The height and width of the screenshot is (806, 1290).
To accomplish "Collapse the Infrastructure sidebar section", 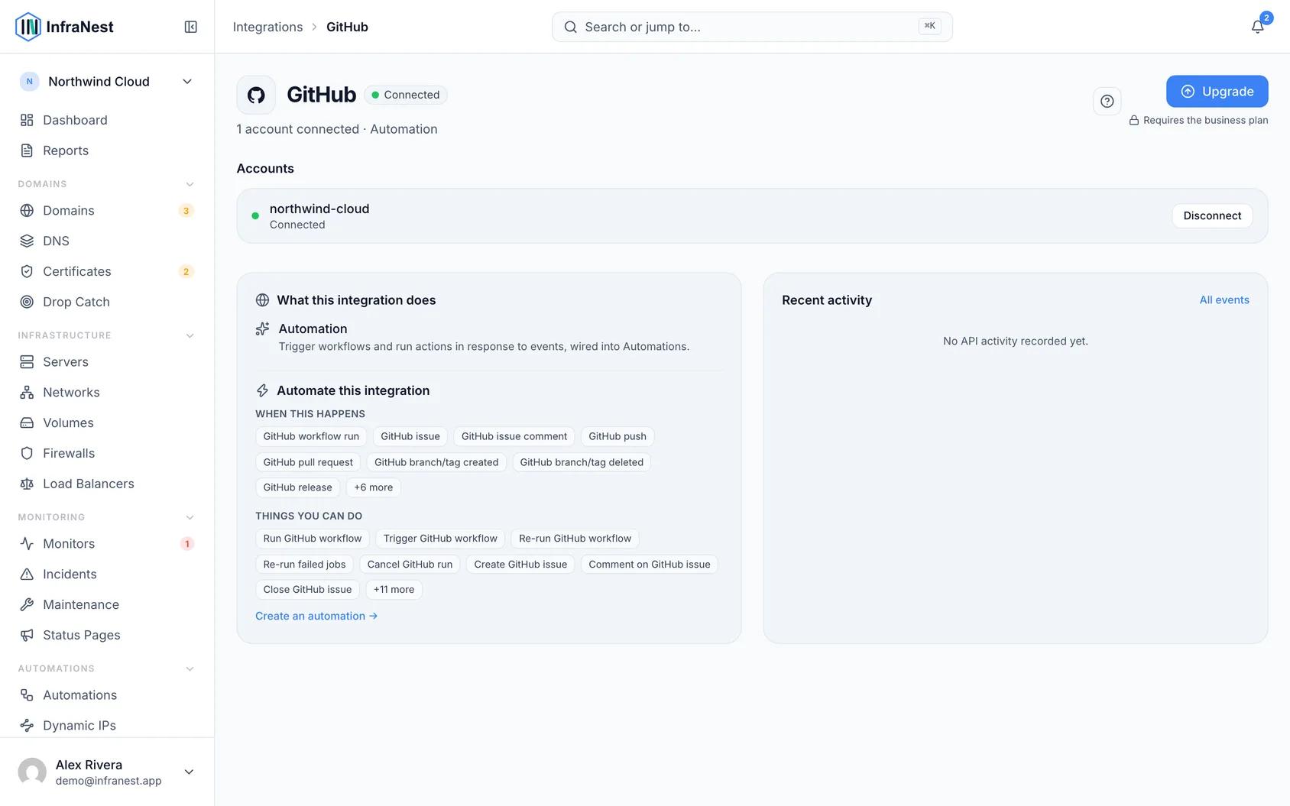I will click(190, 335).
